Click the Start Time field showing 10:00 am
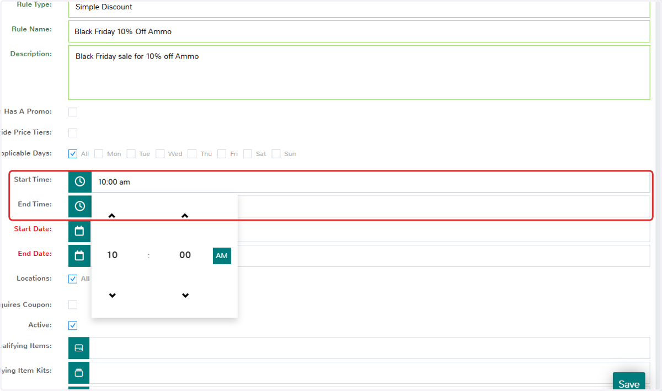Viewport: 662px width, 391px height. (371, 182)
